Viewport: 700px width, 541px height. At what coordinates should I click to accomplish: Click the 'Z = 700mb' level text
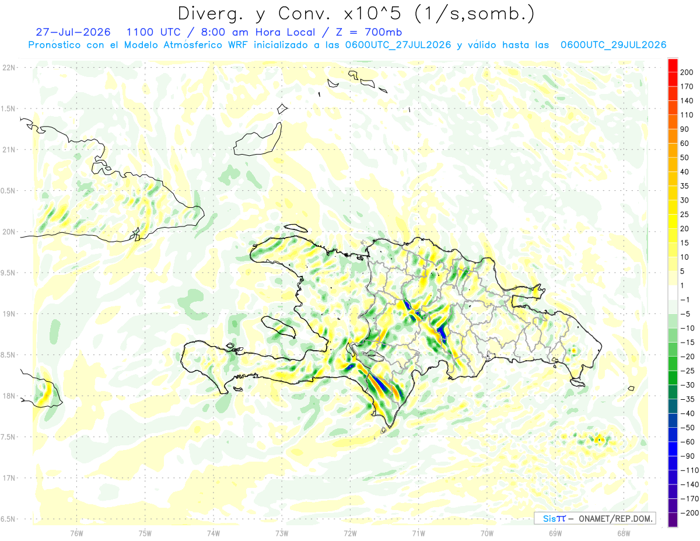[369, 32]
